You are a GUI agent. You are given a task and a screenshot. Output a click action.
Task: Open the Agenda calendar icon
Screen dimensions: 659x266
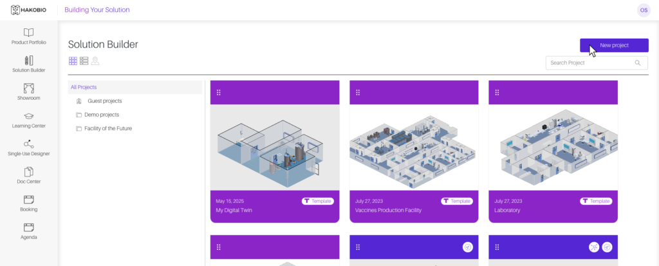pyautogui.click(x=28, y=227)
